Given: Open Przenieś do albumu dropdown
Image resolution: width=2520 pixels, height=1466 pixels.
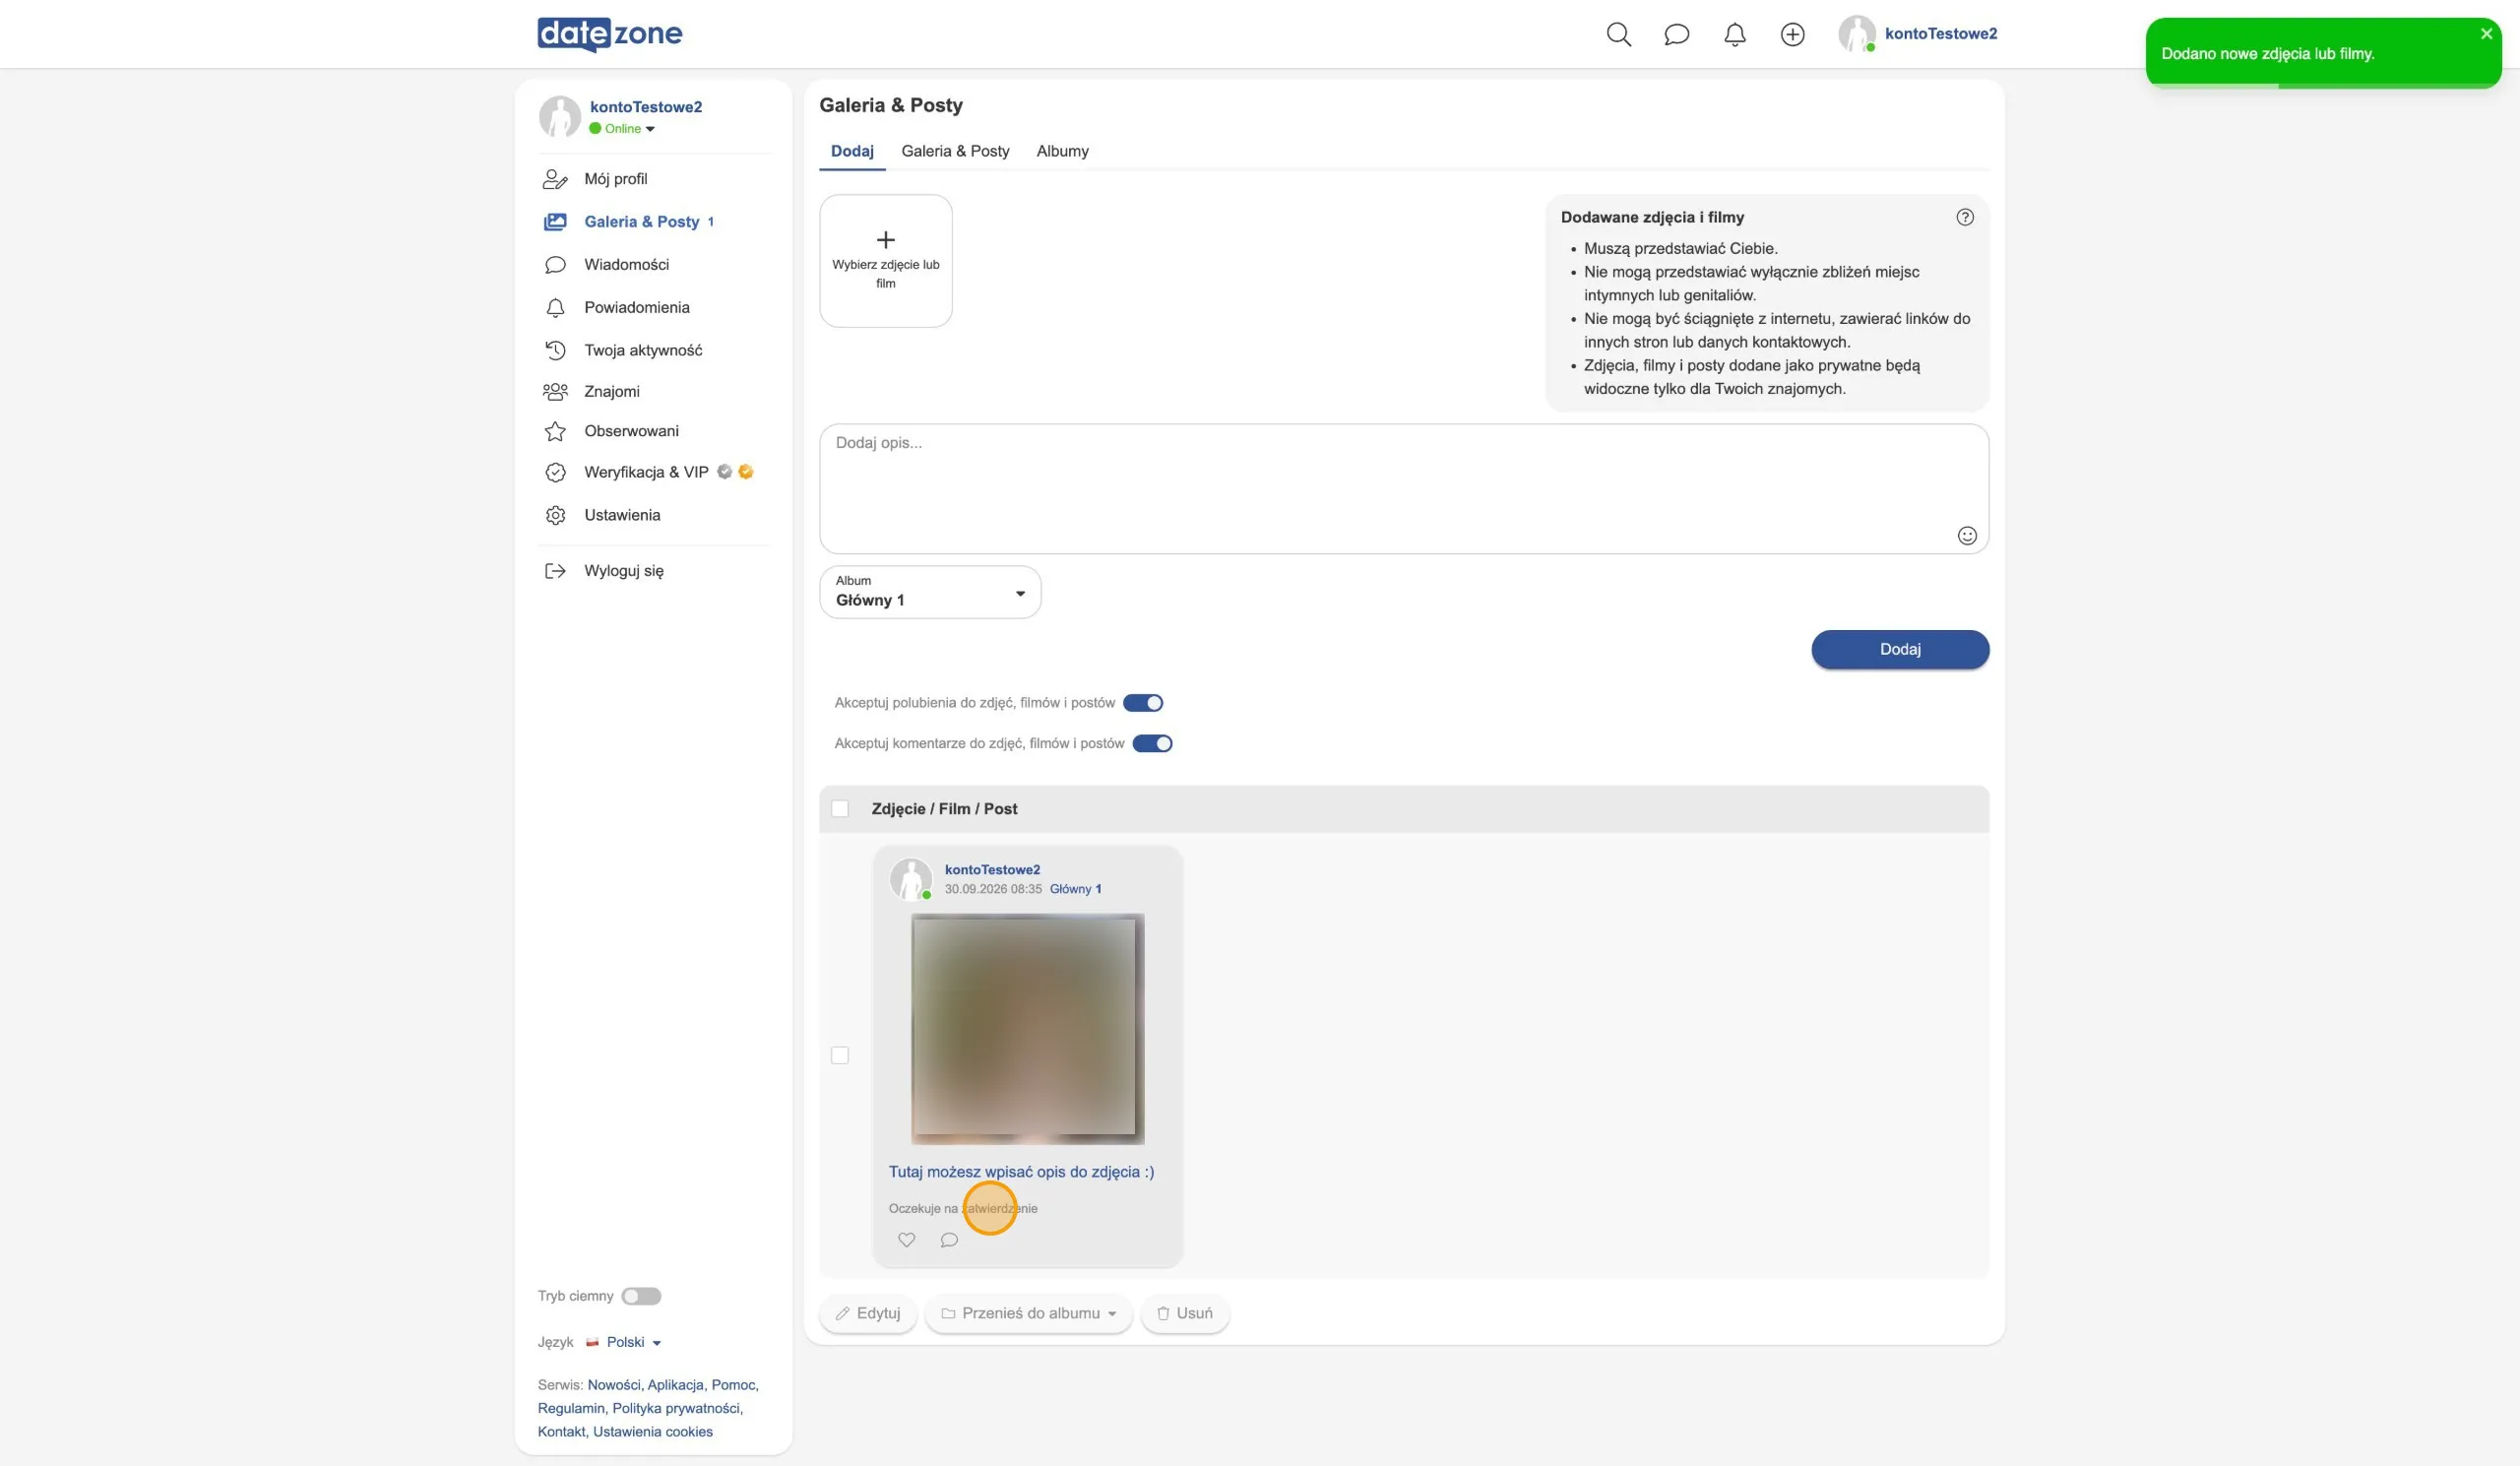Looking at the screenshot, I should [1027, 1313].
